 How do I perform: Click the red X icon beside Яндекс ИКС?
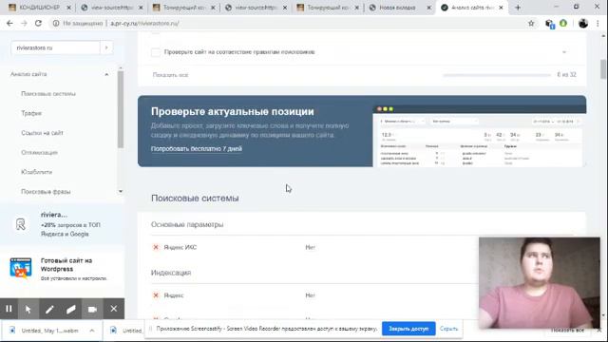click(156, 247)
